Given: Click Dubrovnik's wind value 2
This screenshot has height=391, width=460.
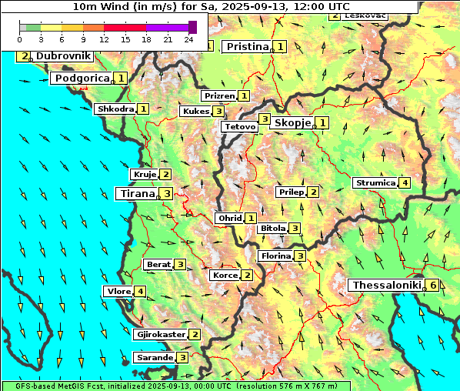Looking at the screenshot, I should (25, 56).
